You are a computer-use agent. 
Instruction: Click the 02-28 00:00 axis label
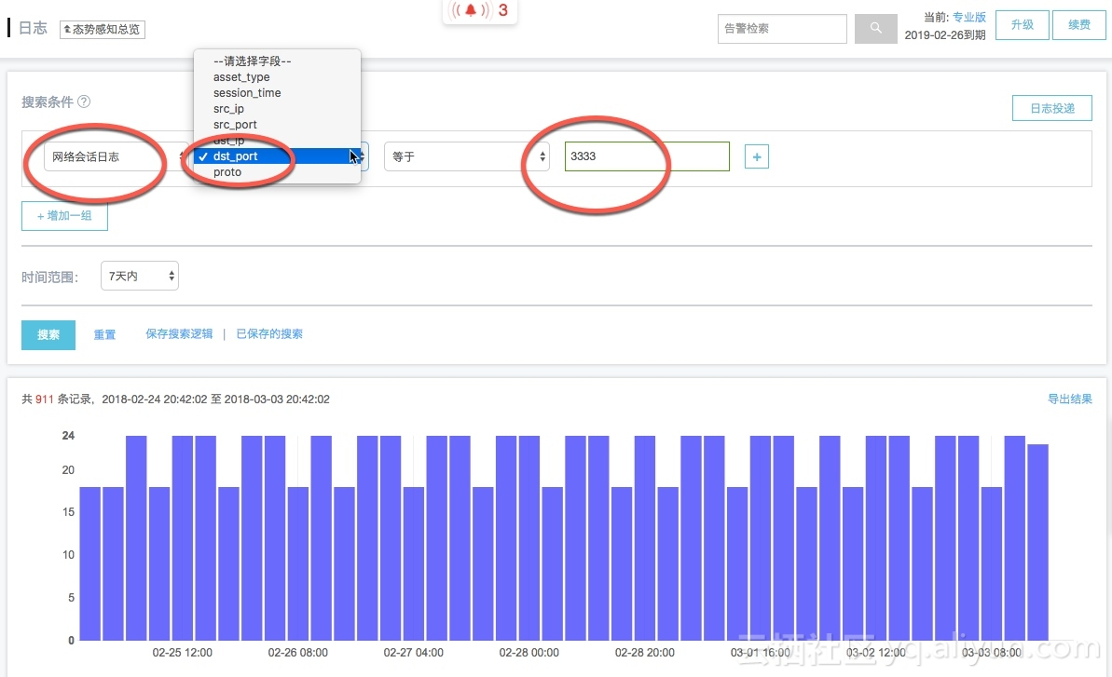point(529,652)
